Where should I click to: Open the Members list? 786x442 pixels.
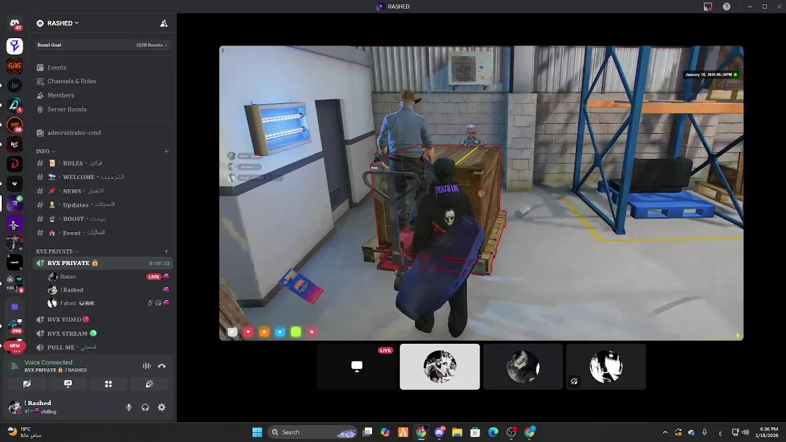(x=103, y=95)
